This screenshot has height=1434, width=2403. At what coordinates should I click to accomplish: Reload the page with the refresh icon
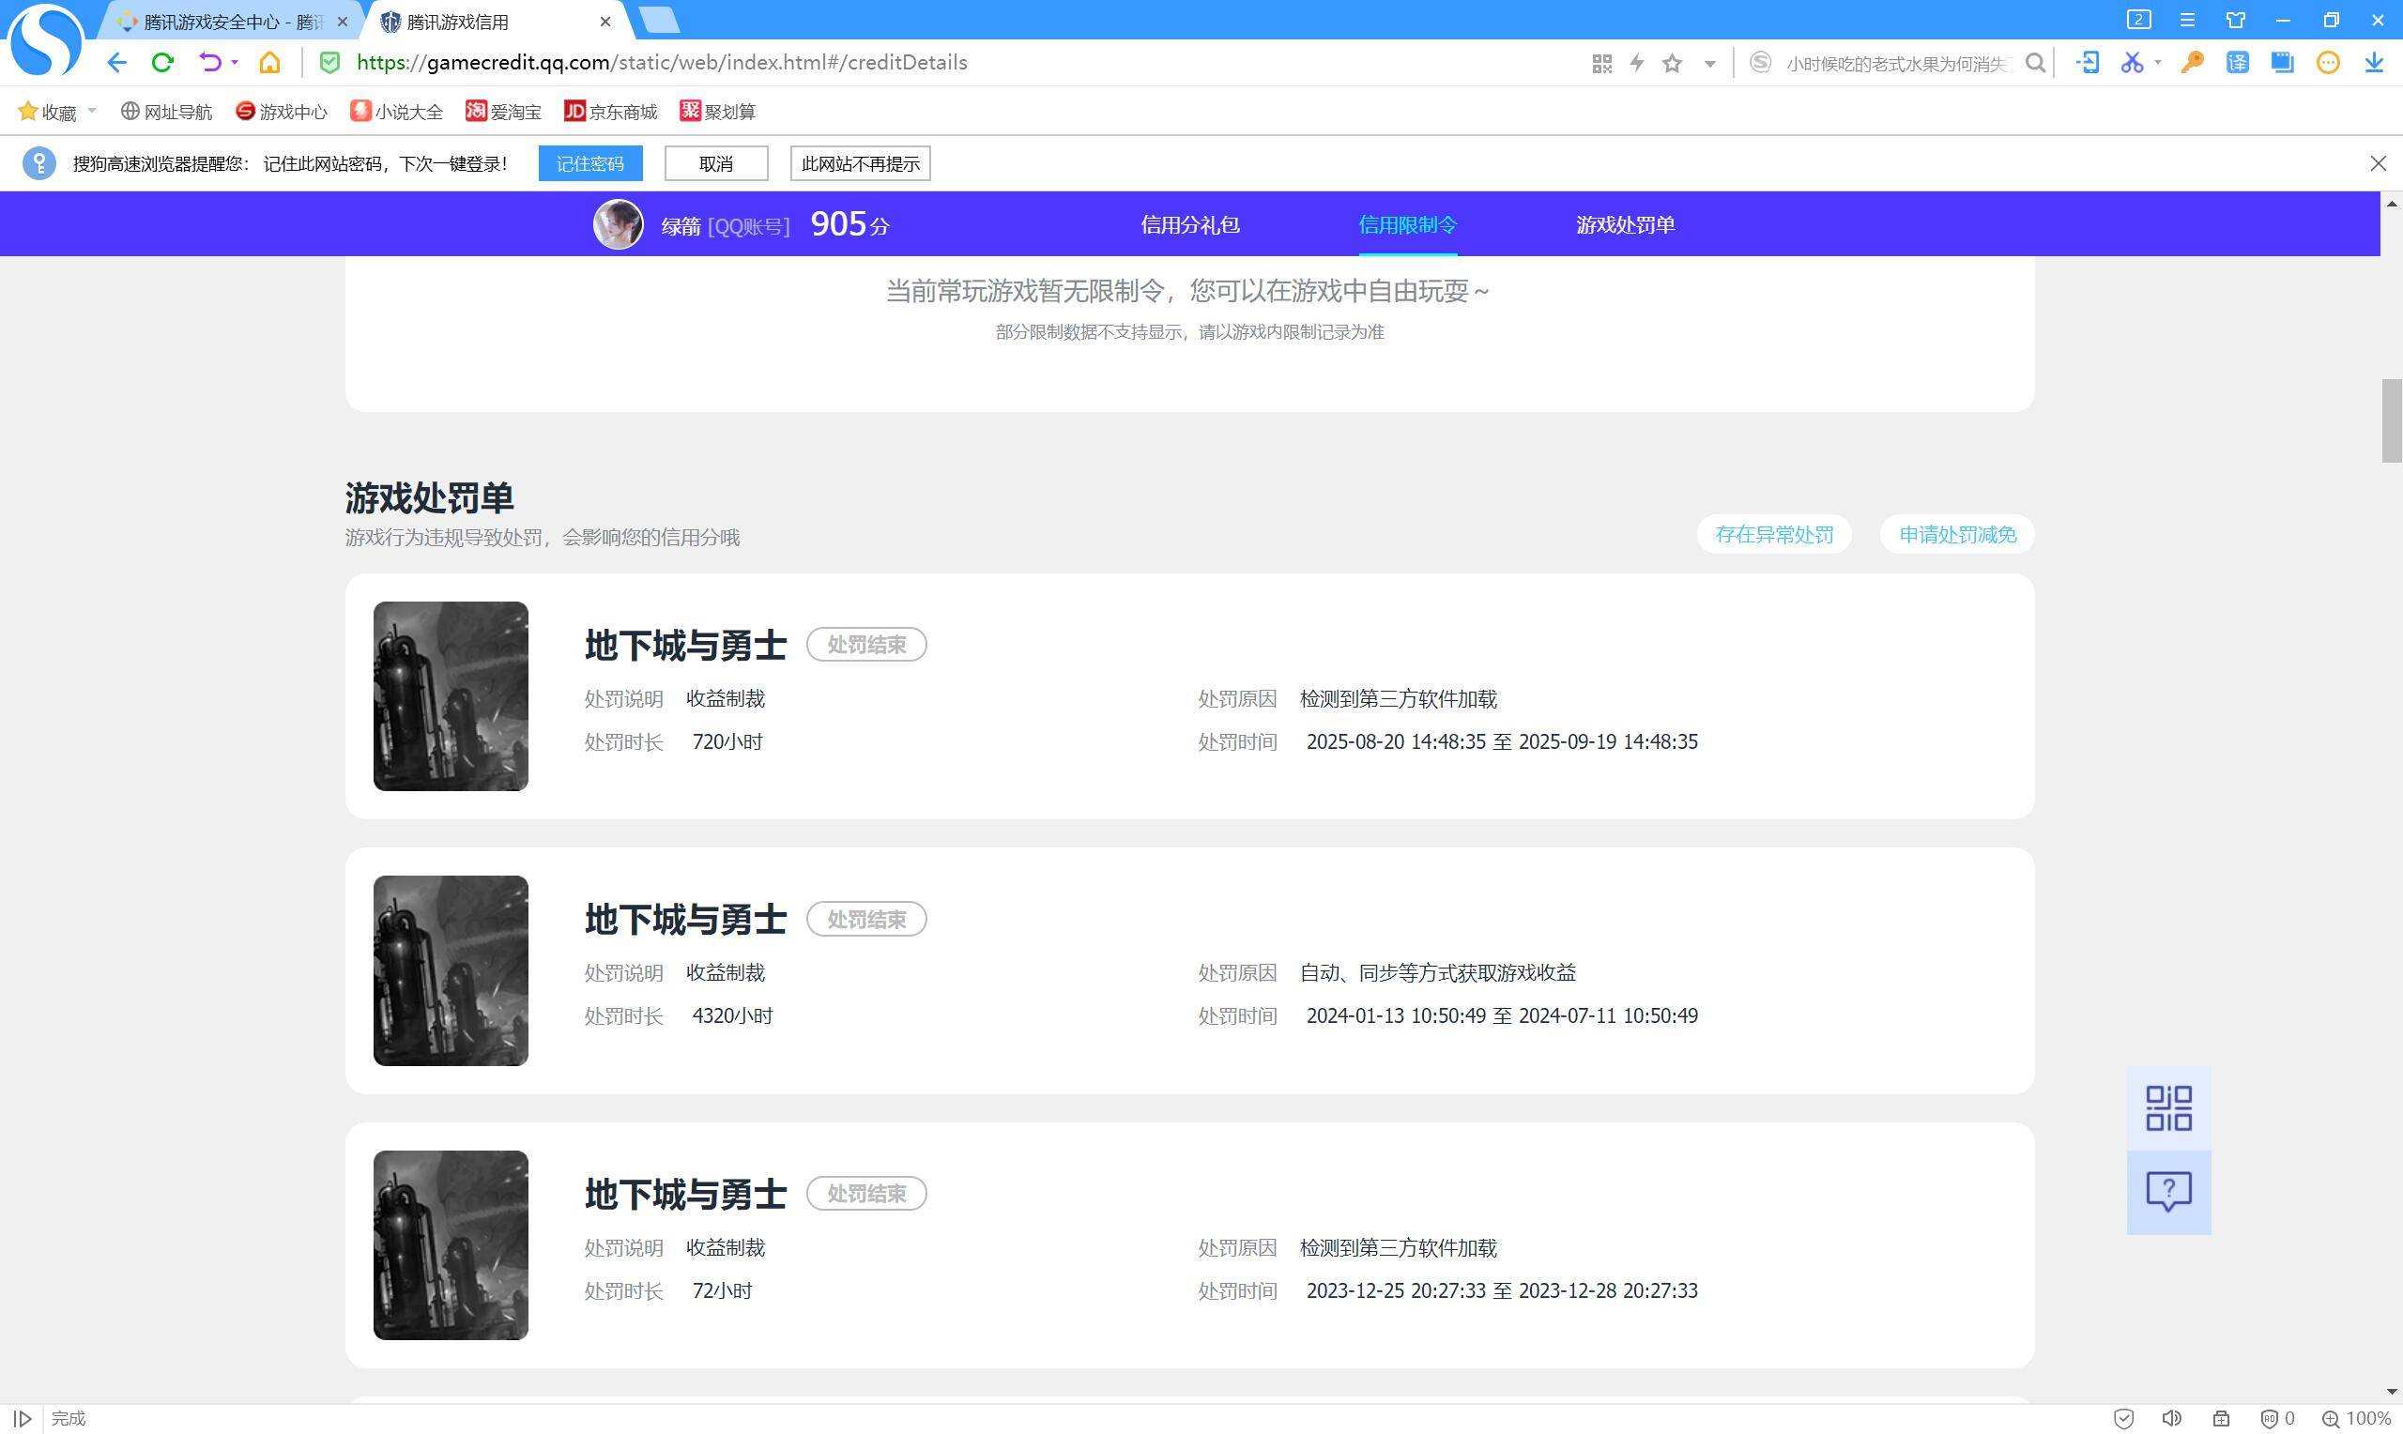click(162, 63)
